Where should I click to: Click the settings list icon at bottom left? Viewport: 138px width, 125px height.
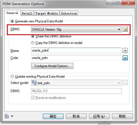7,116
